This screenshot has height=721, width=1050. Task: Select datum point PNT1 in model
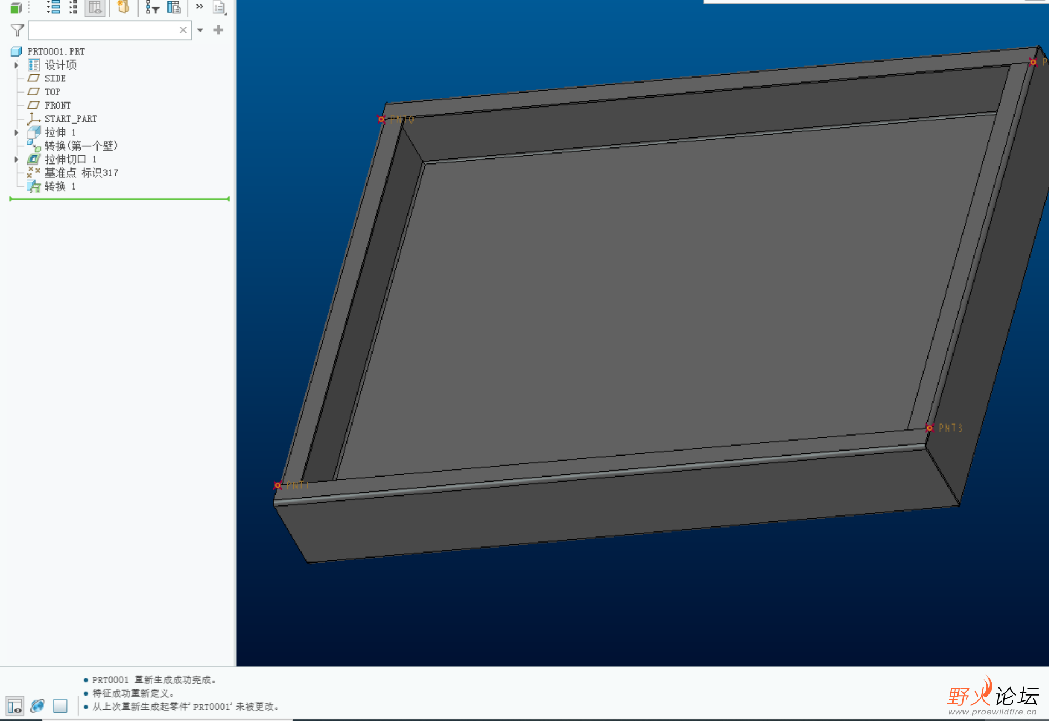coord(278,485)
